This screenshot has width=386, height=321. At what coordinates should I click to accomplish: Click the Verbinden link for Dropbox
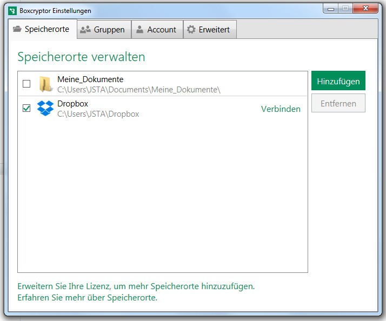(281, 109)
